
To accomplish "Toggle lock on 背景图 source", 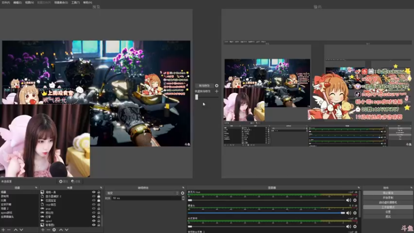I will click(x=98, y=225).
